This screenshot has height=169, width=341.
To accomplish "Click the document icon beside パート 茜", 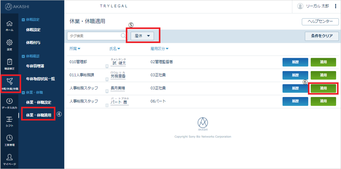I will click(107, 105).
